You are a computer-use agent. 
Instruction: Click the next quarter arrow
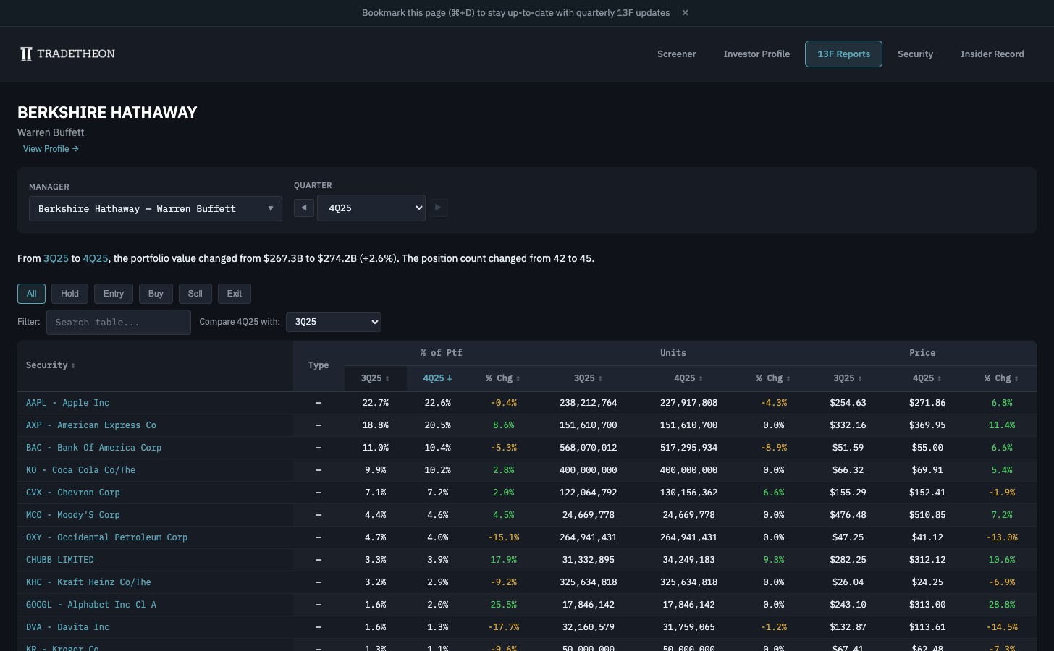(438, 208)
